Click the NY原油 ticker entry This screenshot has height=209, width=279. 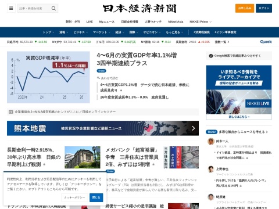point(156,42)
